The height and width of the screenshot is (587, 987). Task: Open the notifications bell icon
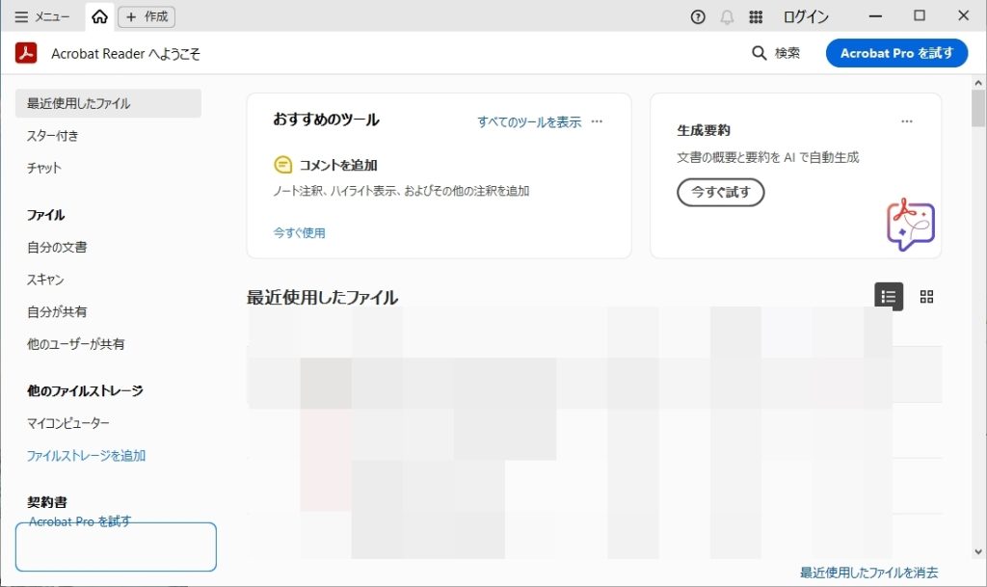[x=727, y=16]
